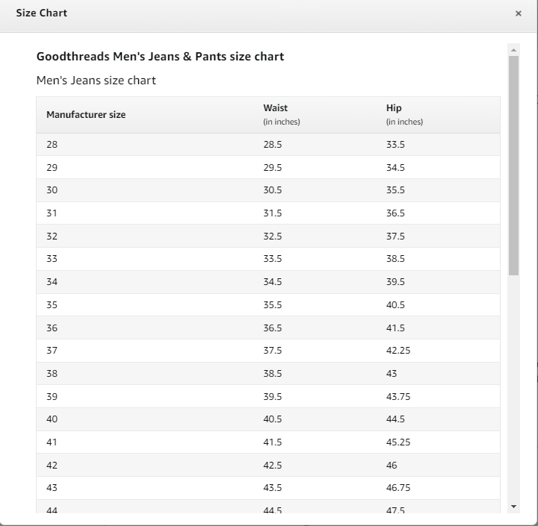Click the 30.5 waist value
The image size is (538, 526).
(x=272, y=190)
